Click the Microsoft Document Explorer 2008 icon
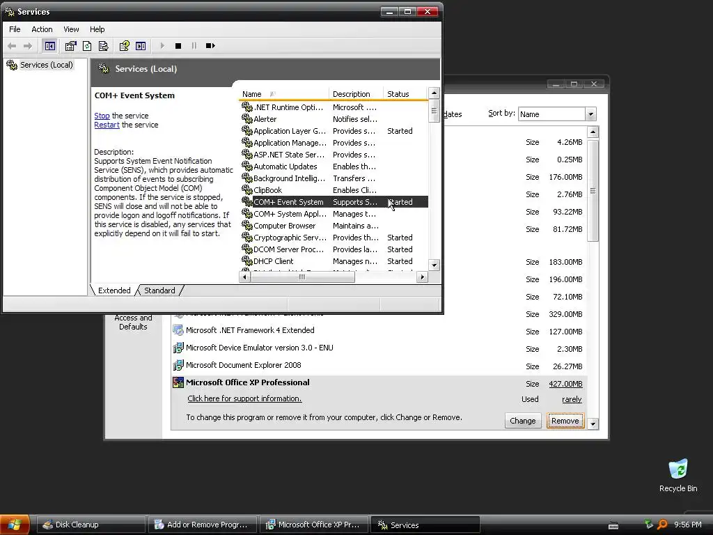 [x=178, y=365]
